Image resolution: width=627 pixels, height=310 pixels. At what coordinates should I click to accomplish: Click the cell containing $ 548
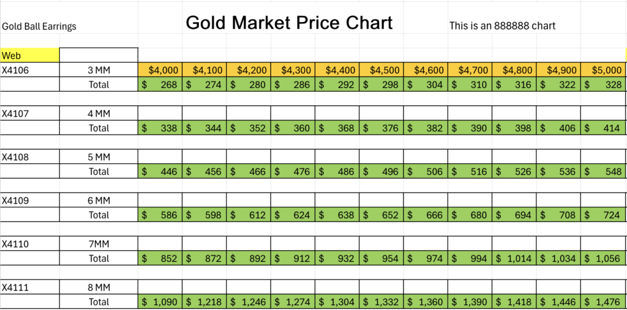(x=603, y=172)
